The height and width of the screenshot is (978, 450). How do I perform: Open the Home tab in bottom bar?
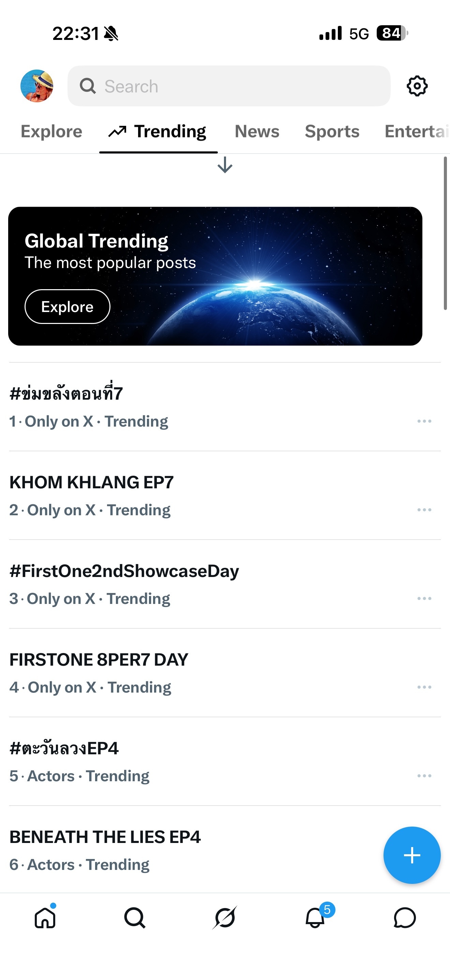[45, 917]
